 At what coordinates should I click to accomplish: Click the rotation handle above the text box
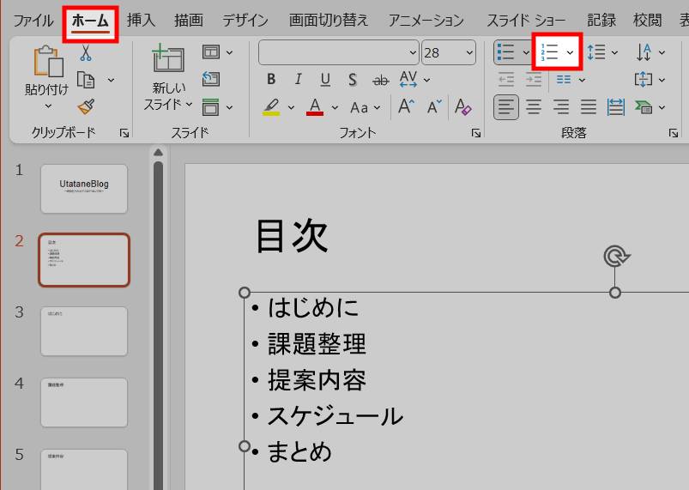pyautogui.click(x=616, y=257)
